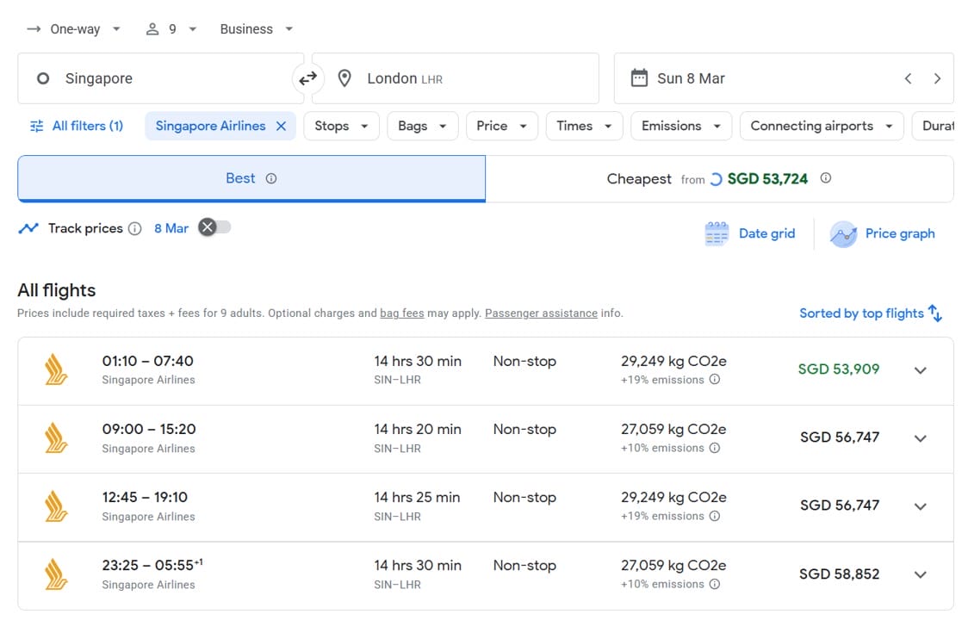
Task: Open the bag fees link
Action: [x=402, y=313]
